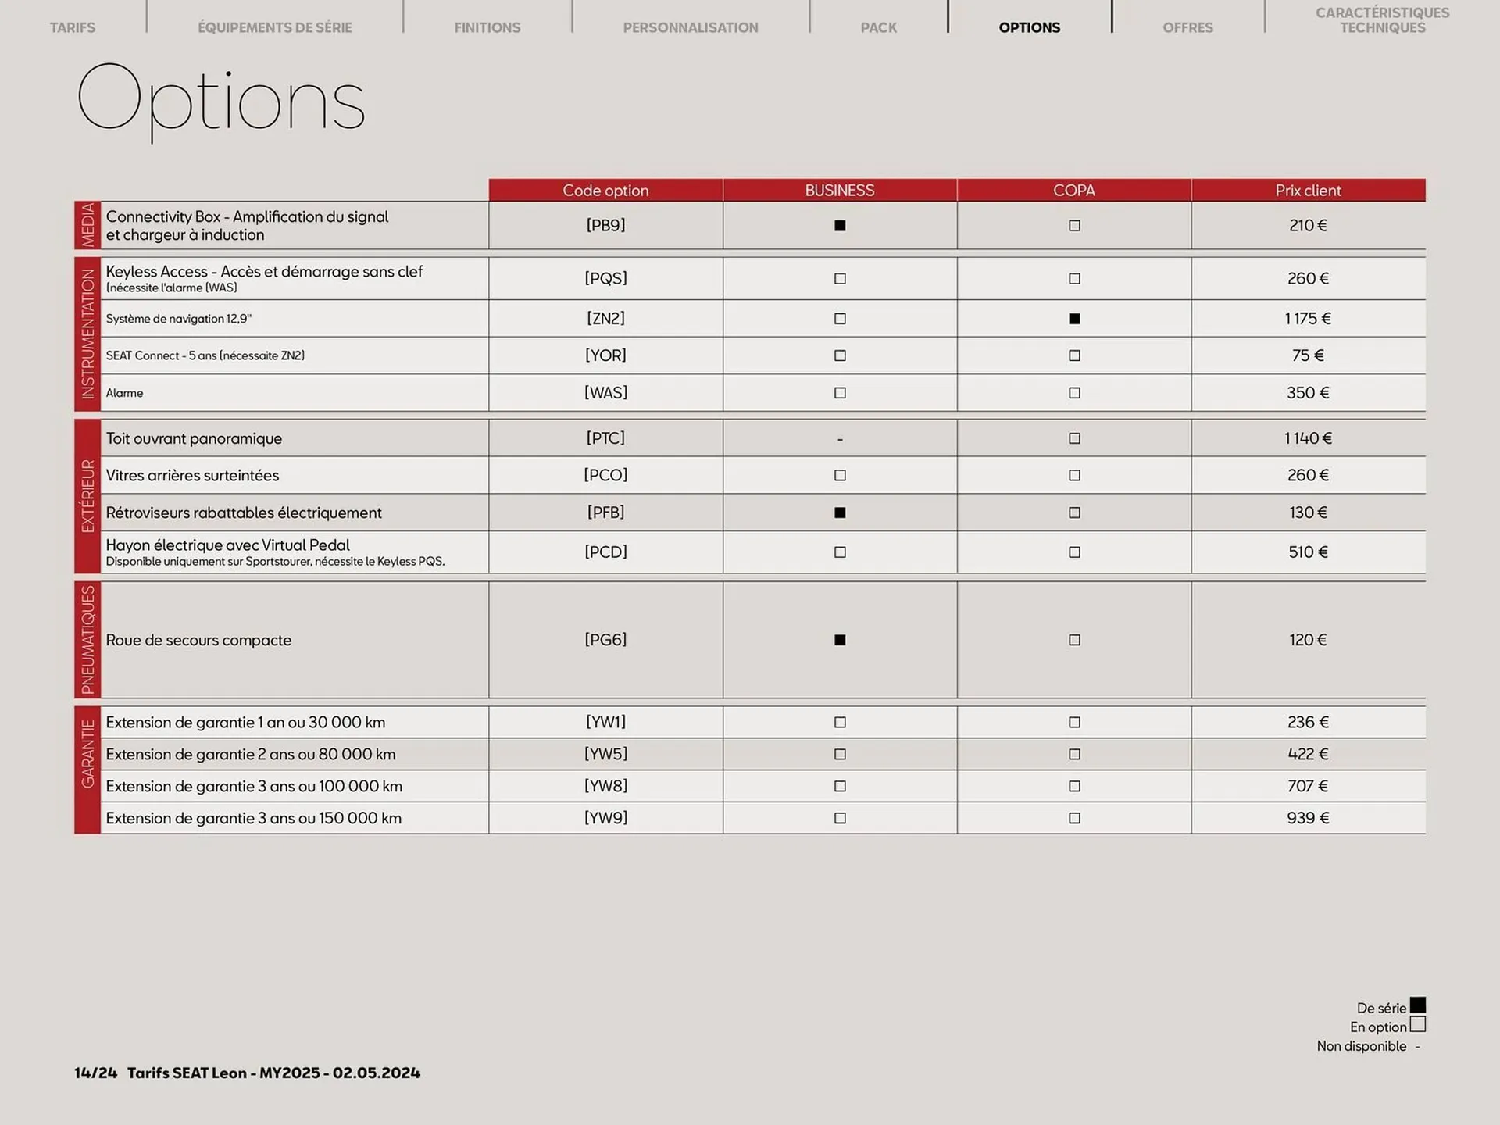This screenshot has height=1125, width=1500.
Task: Click 'Toit ouvrant panoramique' row label
Action: [194, 438]
